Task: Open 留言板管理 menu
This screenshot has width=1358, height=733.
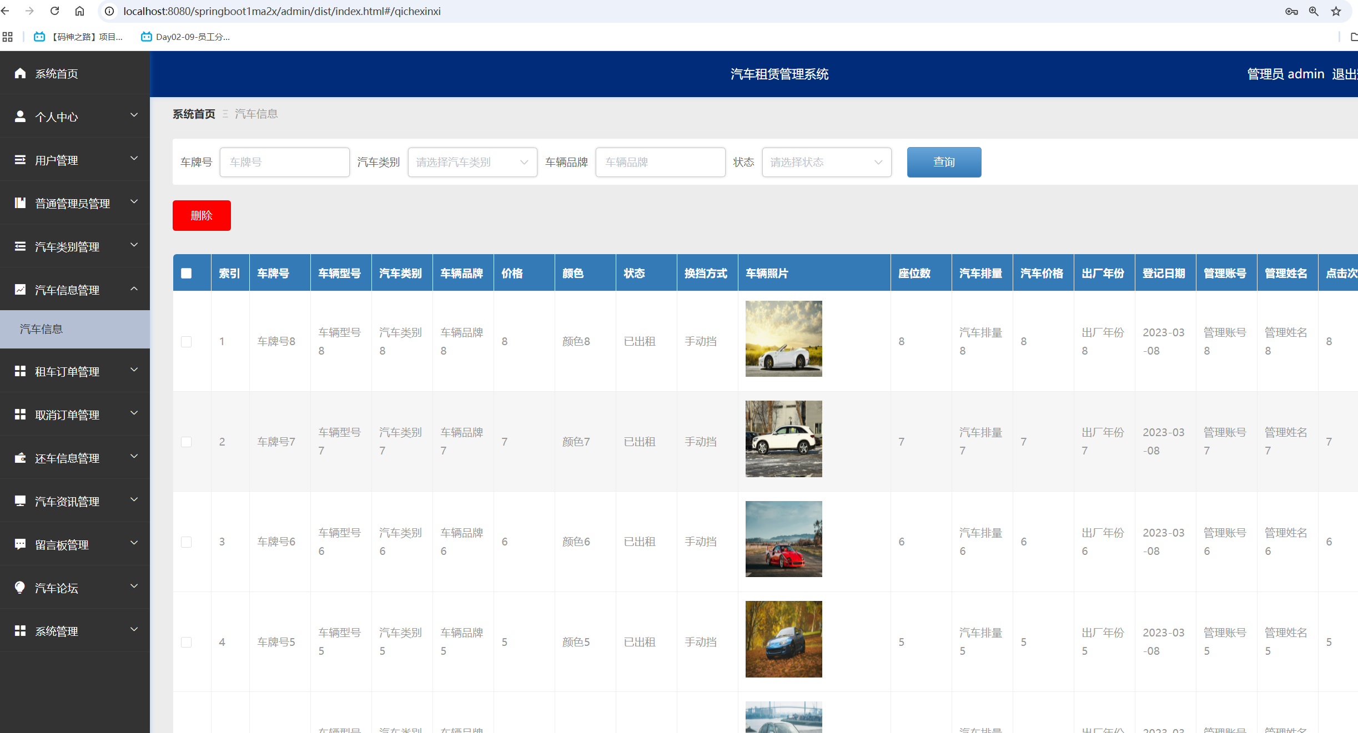Action: coord(75,544)
